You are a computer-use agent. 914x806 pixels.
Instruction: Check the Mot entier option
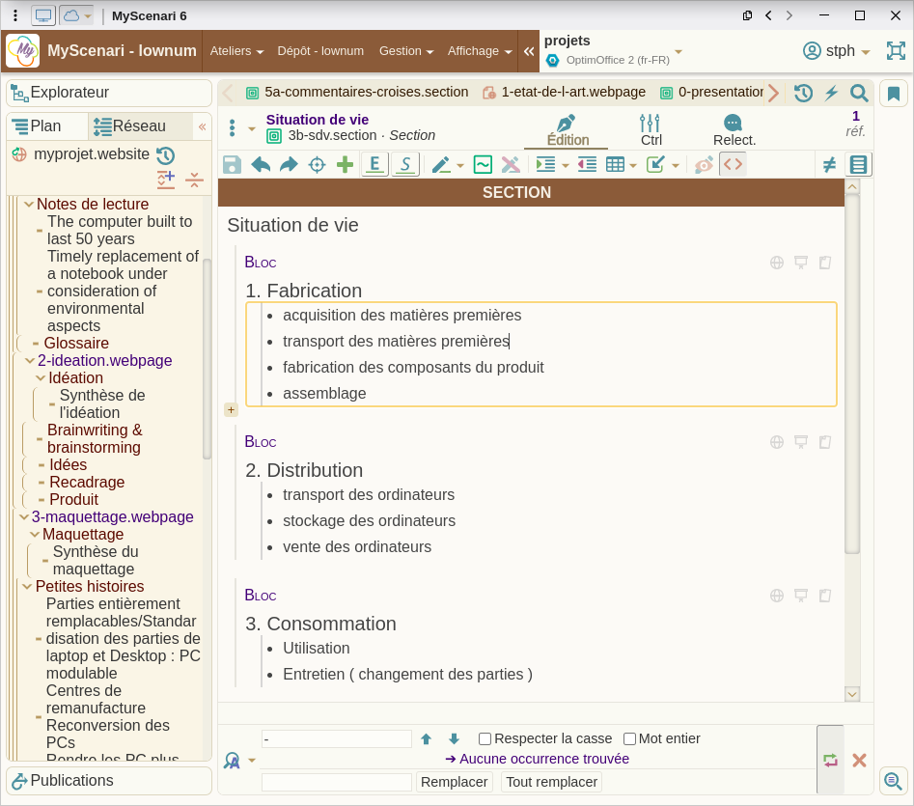(x=630, y=739)
